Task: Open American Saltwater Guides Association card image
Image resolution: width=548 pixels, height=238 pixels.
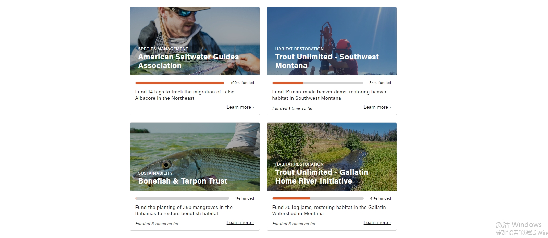Action: (x=195, y=27)
